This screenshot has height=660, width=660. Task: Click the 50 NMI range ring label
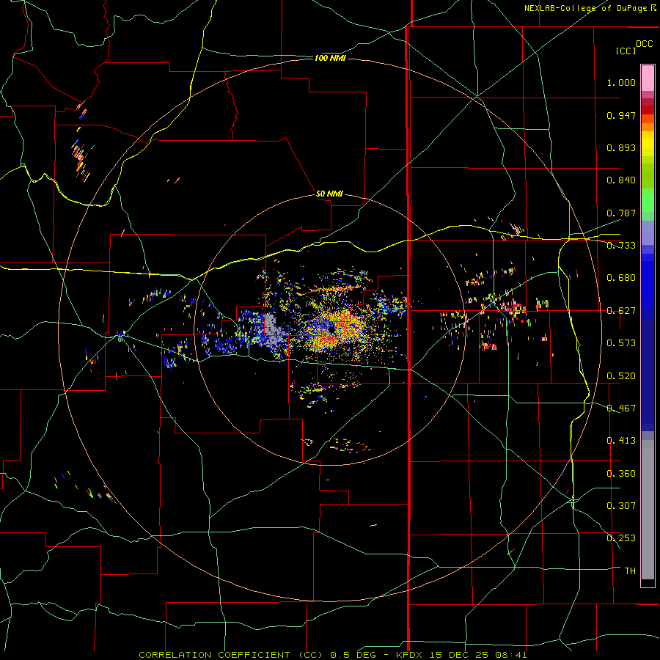coord(329,194)
